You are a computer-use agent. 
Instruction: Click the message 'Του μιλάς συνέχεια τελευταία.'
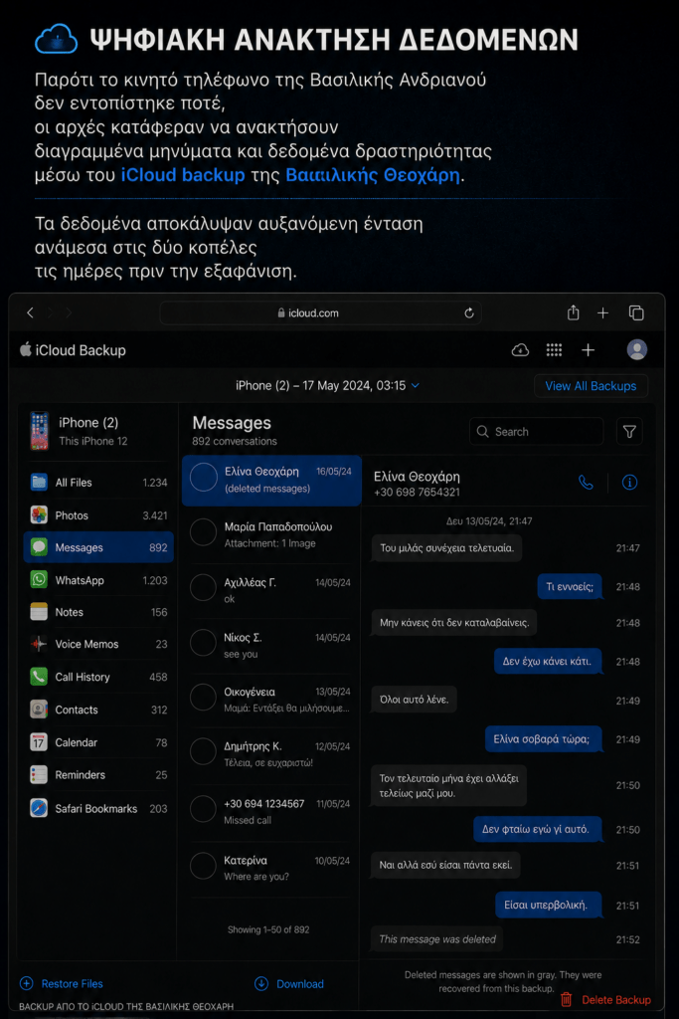(446, 548)
